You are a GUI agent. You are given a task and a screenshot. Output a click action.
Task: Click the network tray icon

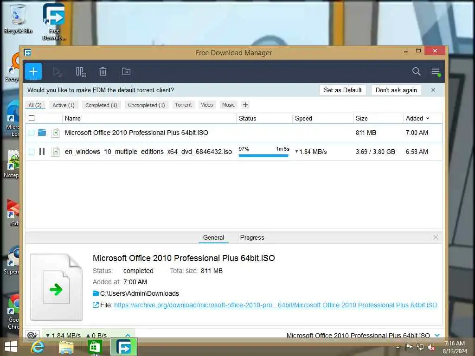coord(420,347)
